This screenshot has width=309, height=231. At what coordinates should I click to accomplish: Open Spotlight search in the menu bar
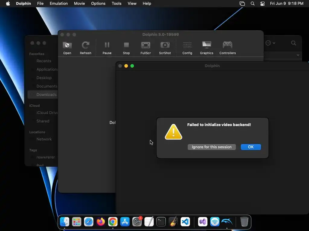[x=253, y=4]
